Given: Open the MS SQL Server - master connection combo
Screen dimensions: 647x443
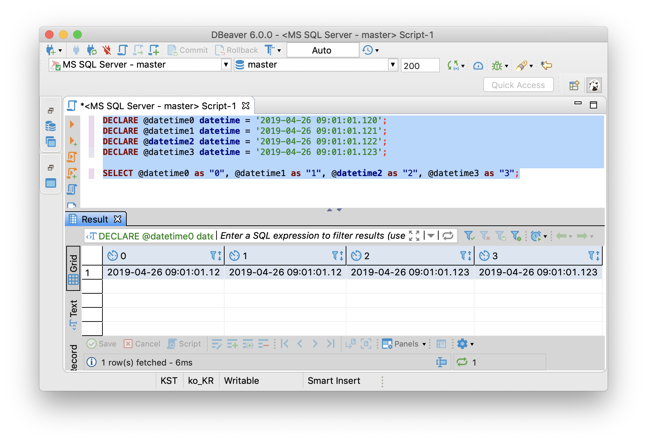Looking at the screenshot, I should [140, 65].
